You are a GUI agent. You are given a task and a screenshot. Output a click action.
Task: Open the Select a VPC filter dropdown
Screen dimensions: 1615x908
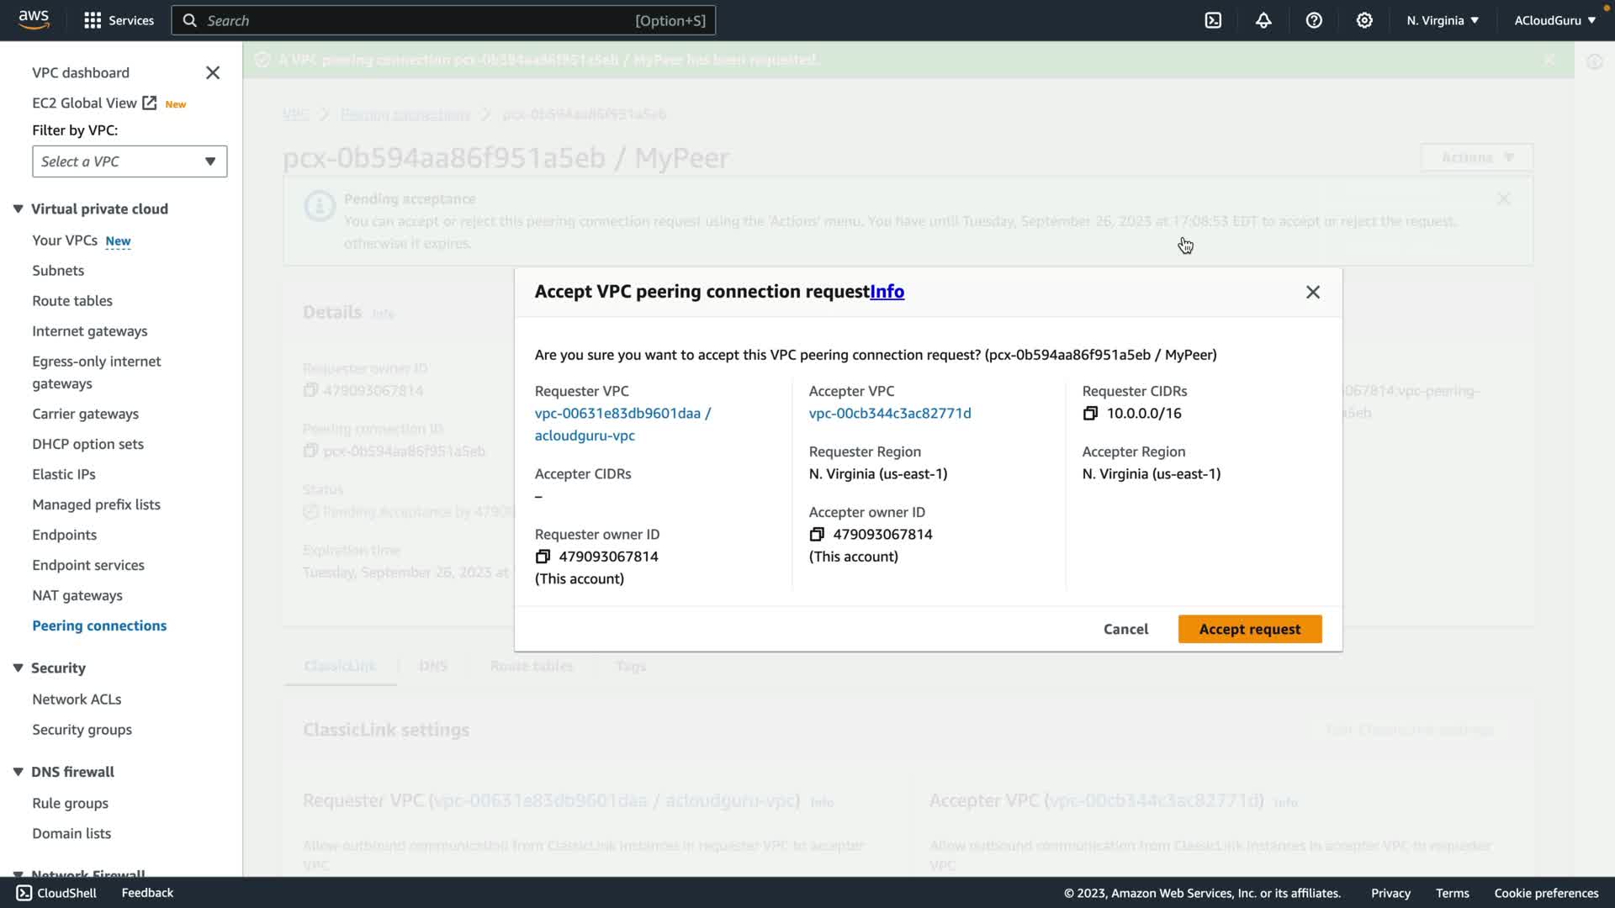130,161
